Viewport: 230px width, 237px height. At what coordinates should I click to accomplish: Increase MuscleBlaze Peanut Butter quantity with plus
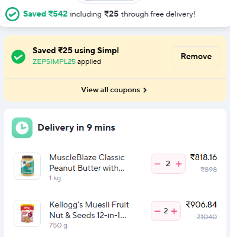[179, 164]
